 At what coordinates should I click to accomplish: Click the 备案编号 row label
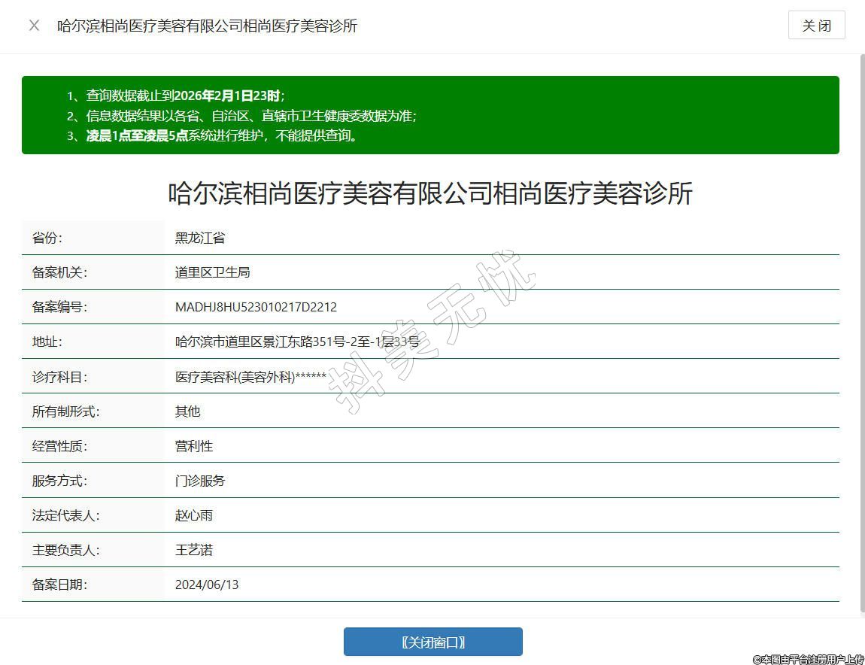[59, 307]
